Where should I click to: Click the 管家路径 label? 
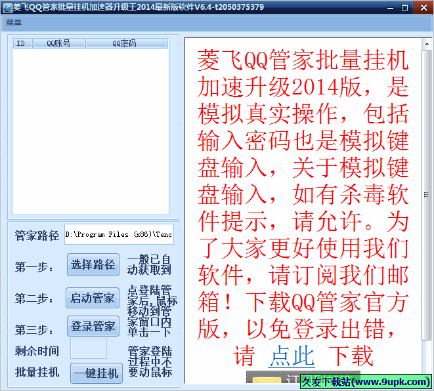point(37,236)
